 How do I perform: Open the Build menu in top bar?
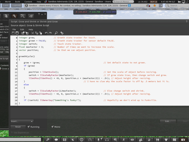coord(18,2)
